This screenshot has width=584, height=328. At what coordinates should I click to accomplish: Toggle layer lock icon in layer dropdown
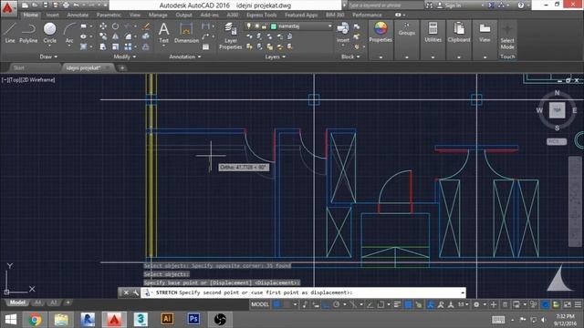click(265, 26)
